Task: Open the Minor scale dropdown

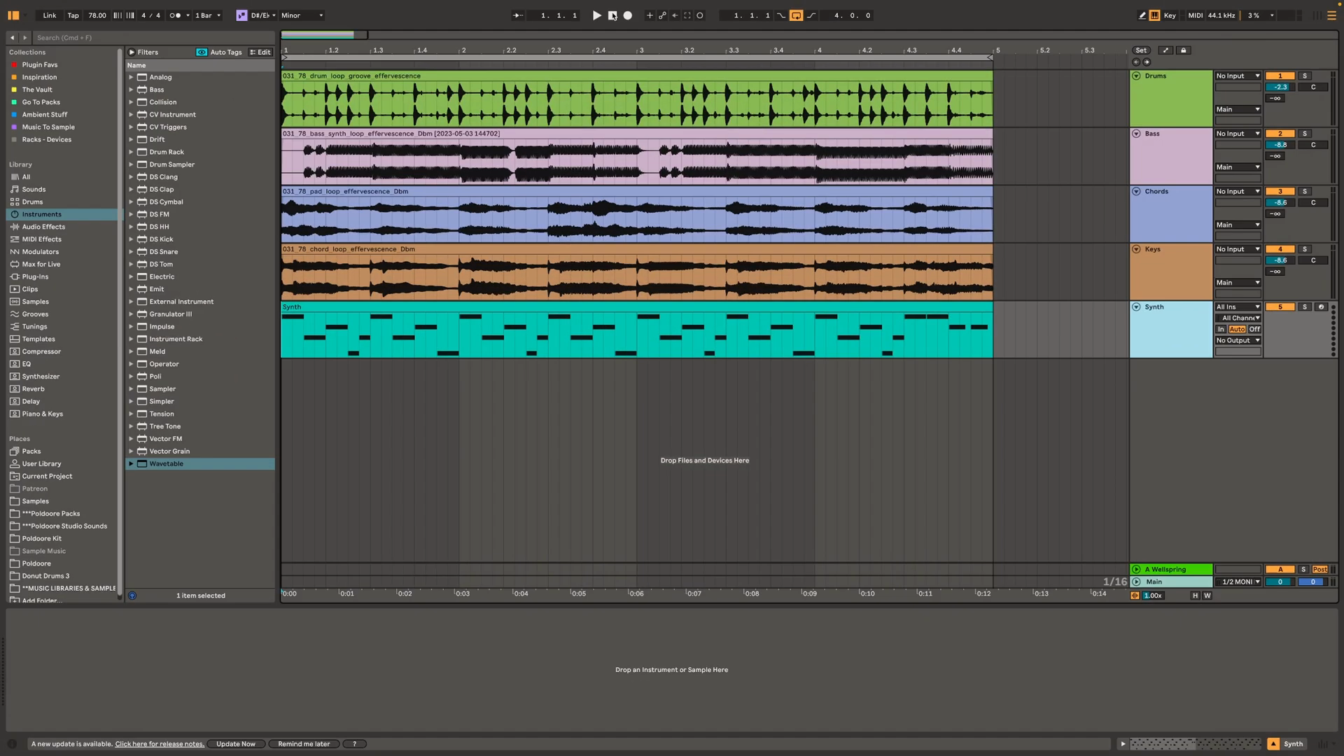Action: point(302,15)
